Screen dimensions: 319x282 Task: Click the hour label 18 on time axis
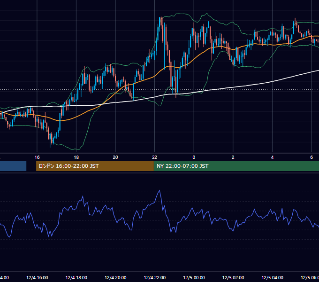click(76, 157)
